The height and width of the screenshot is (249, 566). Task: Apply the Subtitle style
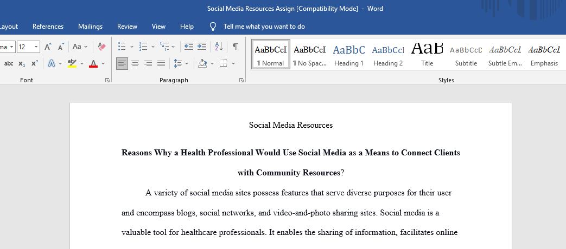tap(466, 54)
